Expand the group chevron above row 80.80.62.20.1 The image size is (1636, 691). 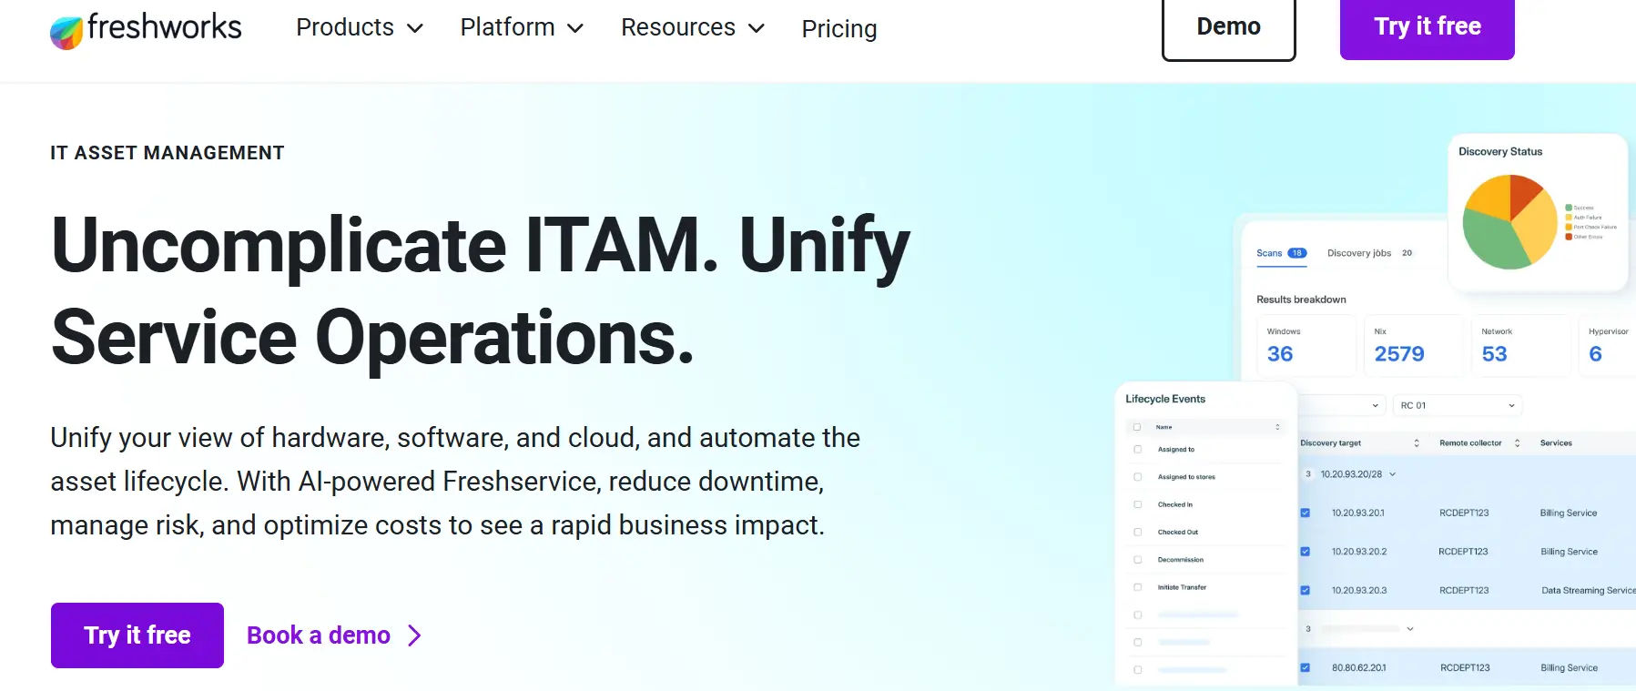[x=1410, y=629]
